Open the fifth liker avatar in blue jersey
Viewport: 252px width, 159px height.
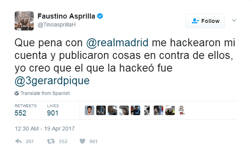136,110
